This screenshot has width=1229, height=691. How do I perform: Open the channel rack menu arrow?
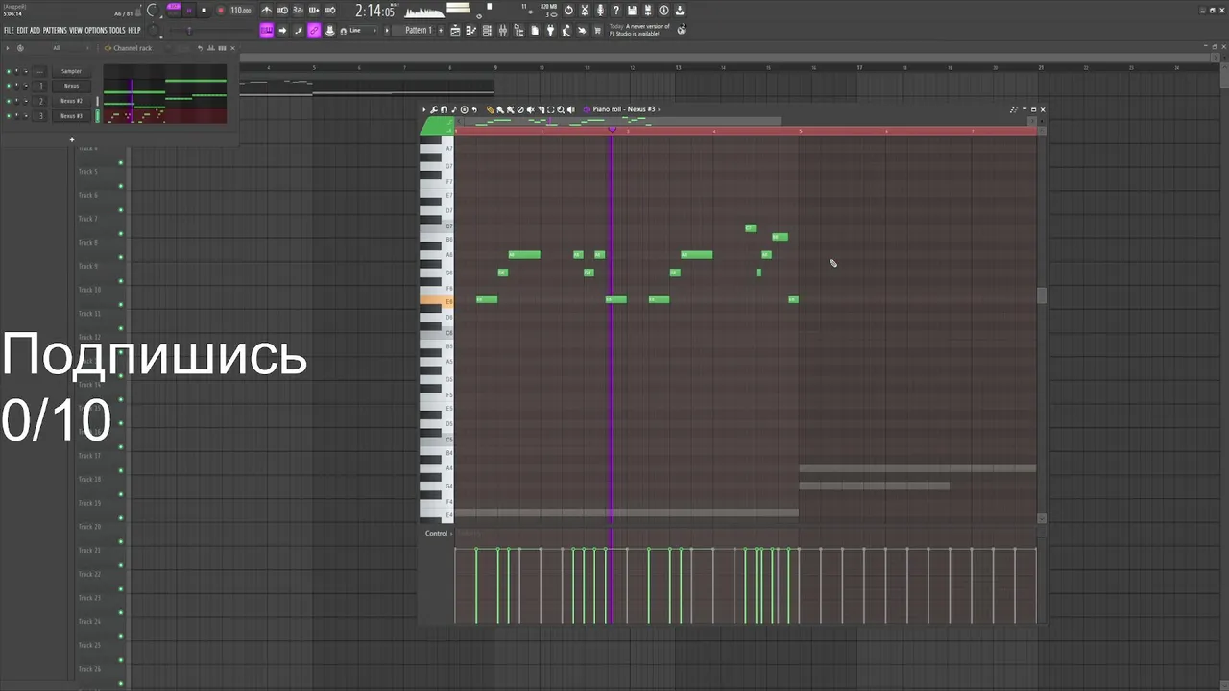(x=8, y=48)
